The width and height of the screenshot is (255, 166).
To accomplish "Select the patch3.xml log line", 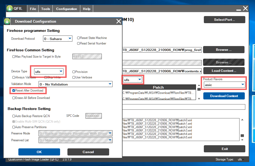I will (x=157, y=130).
